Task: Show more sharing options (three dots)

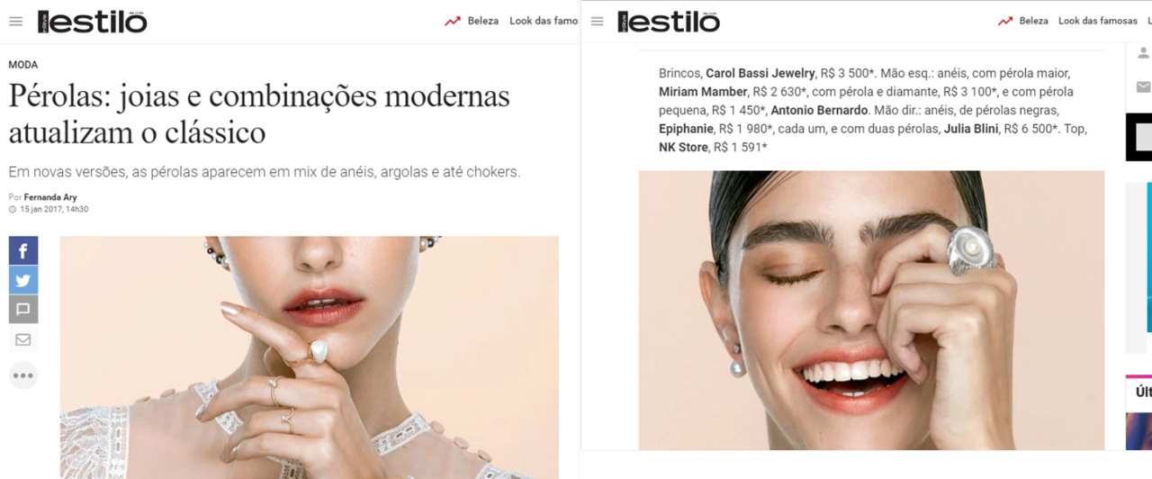Action: pyautogui.click(x=23, y=375)
